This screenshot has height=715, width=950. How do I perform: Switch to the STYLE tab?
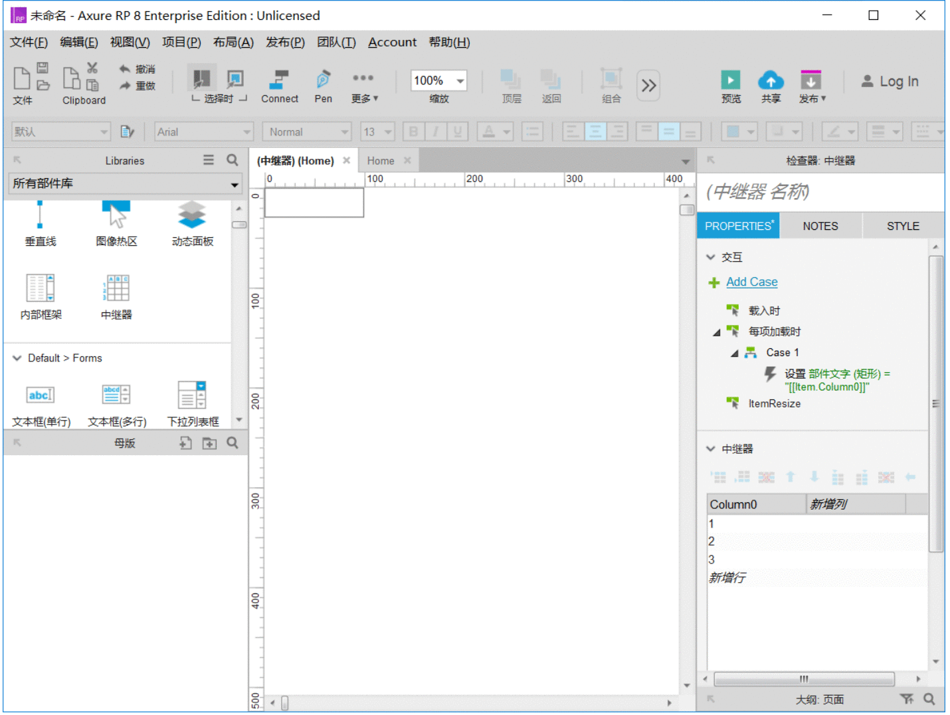pos(903,226)
